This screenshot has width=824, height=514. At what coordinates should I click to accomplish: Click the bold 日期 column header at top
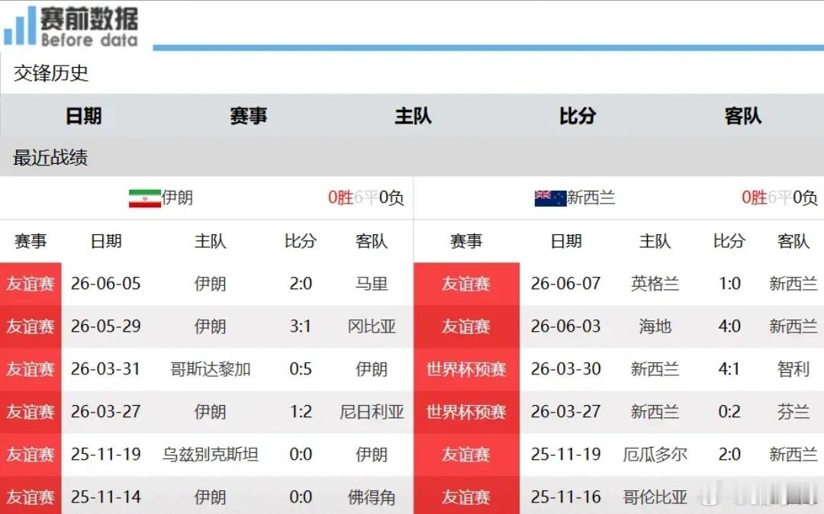[x=83, y=115]
